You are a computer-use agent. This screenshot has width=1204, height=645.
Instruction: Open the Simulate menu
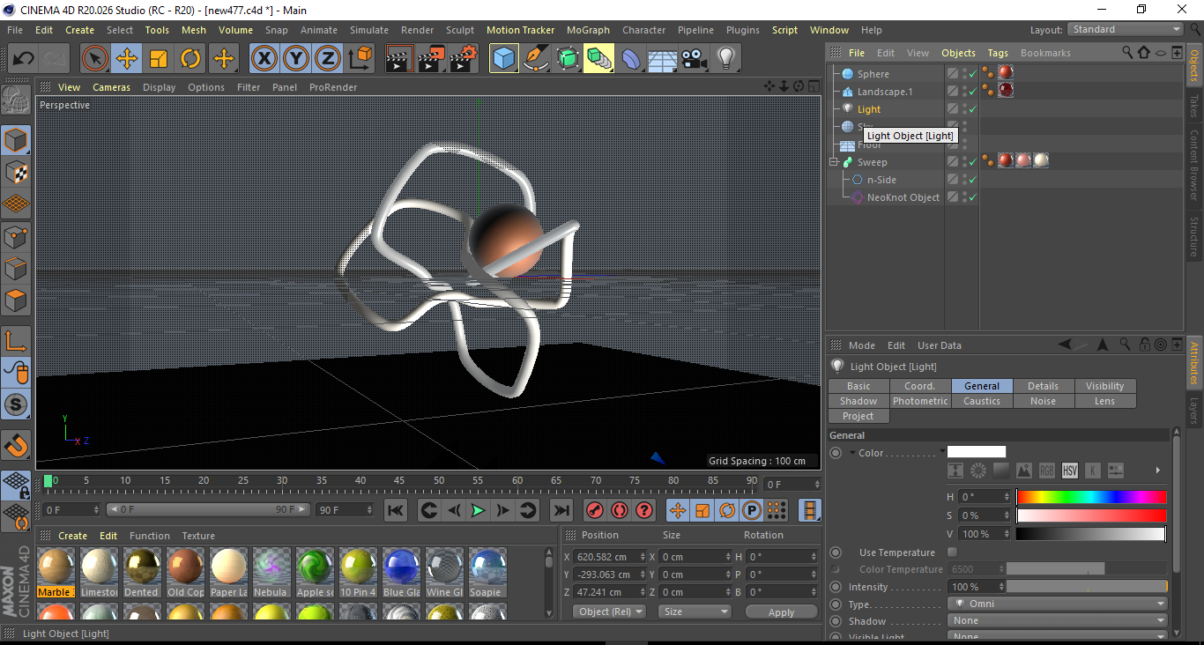pyautogui.click(x=368, y=30)
